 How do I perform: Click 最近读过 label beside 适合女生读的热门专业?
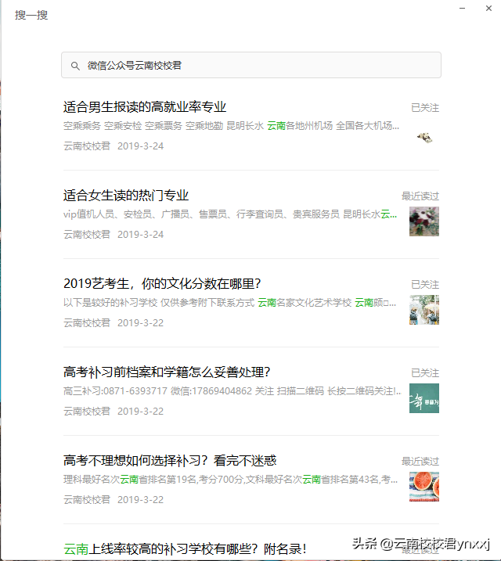tap(420, 196)
